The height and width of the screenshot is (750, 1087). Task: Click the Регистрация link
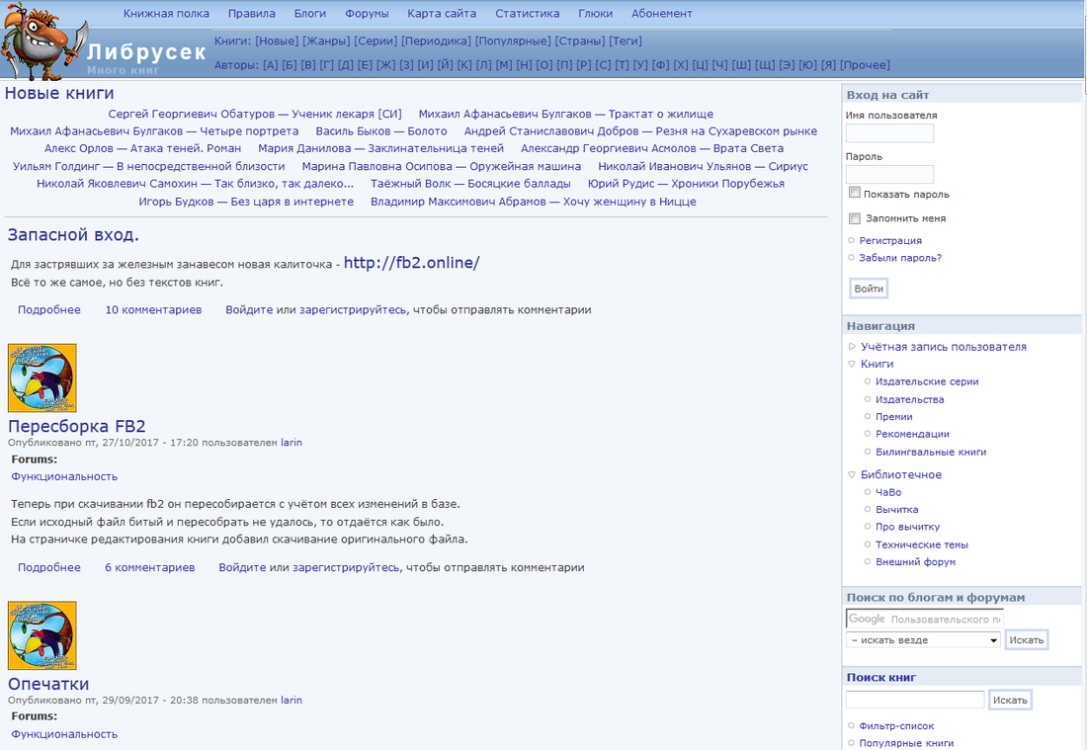tap(889, 240)
